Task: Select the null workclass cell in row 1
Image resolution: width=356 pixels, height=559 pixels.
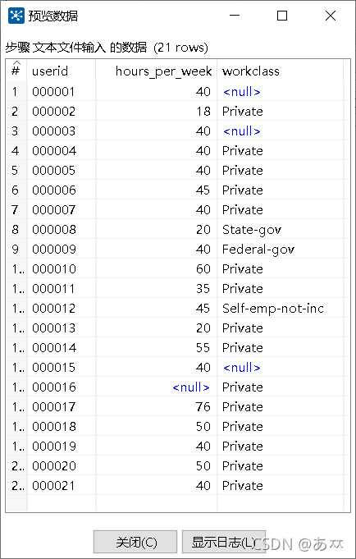Action: (280, 92)
